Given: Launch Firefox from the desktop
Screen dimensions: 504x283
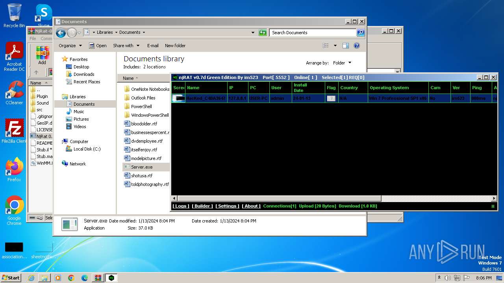Looking at the screenshot, I should click(x=14, y=170).
